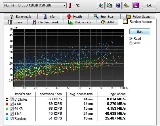Go to the Disk monitor tab
Screen dimensions: 160x126
pyautogui.click(x=80, y=22)
